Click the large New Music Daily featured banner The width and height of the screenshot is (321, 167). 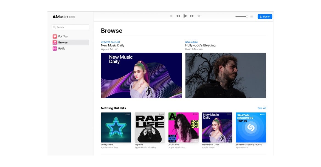141,75
